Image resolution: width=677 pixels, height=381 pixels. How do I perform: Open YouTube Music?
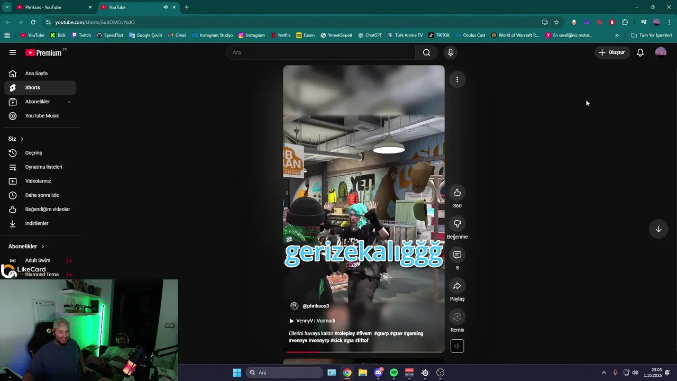click(40, 116)
